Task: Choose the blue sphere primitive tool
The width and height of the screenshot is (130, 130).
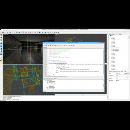Action: [x=1, y=54]
